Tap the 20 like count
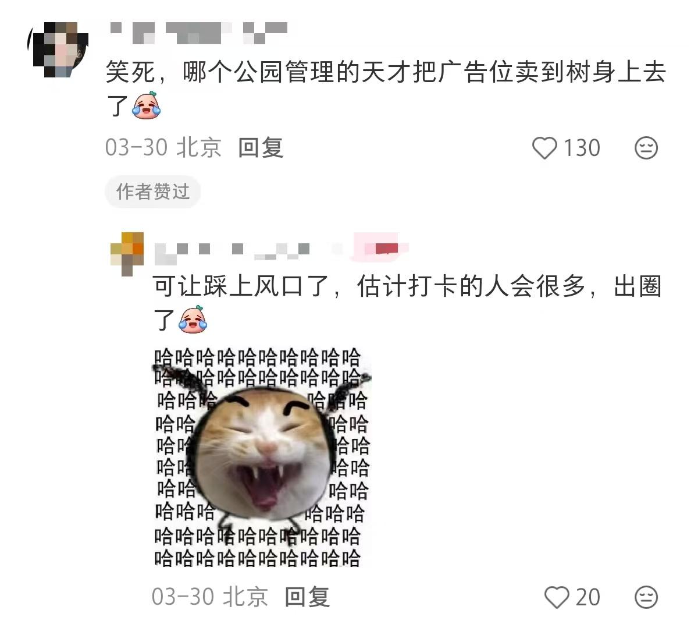Image resolution: width=698 pixels, height=617 pixels. 587,597
